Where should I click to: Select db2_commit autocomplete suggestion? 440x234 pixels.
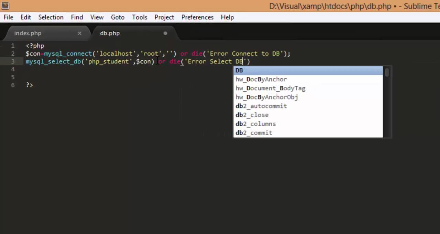tap(308, 133)
